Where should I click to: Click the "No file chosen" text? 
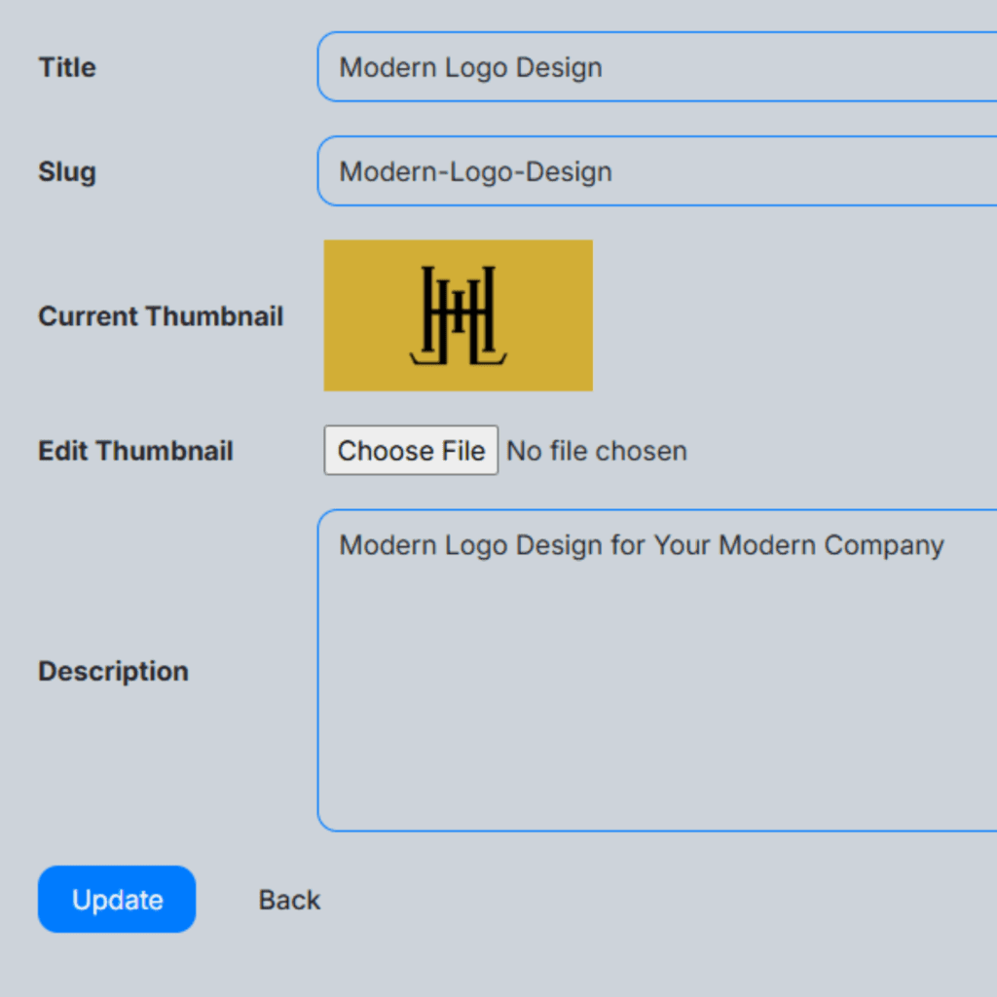[597, 451]
